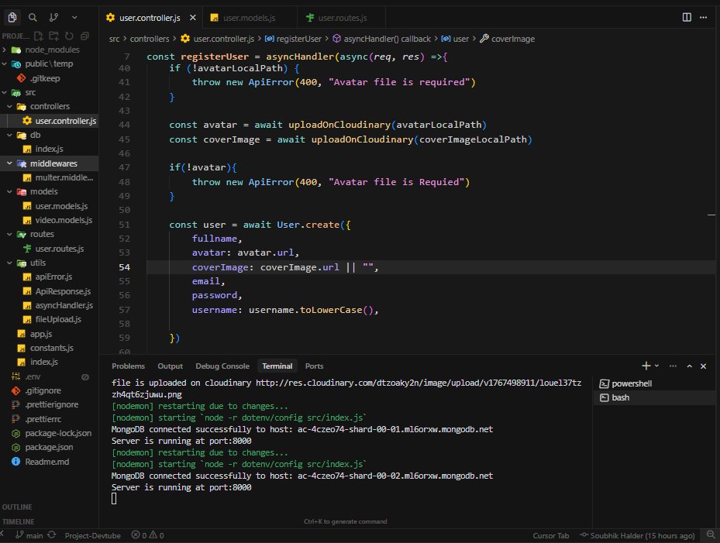This screenshot has height=543, width=720.
Task: Close the terminal panel
Action: 703,366
